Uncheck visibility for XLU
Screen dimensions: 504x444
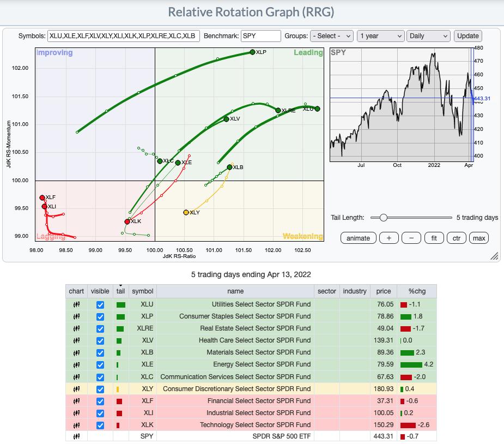(100, 305)
